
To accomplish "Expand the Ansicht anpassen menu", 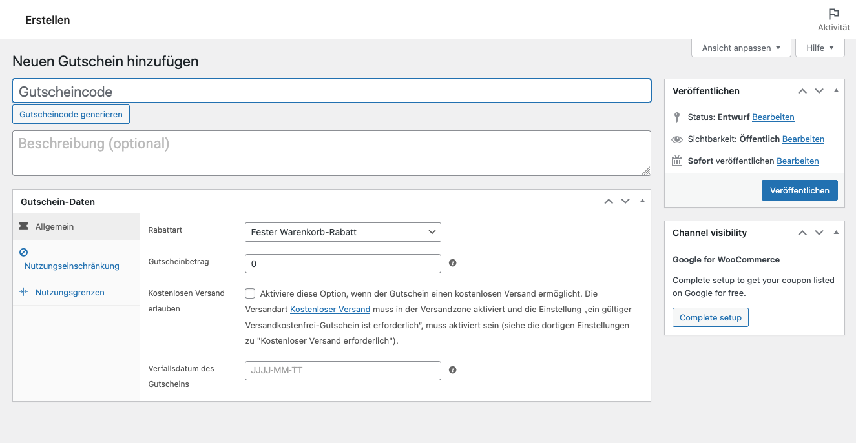I will pos(741,48).
